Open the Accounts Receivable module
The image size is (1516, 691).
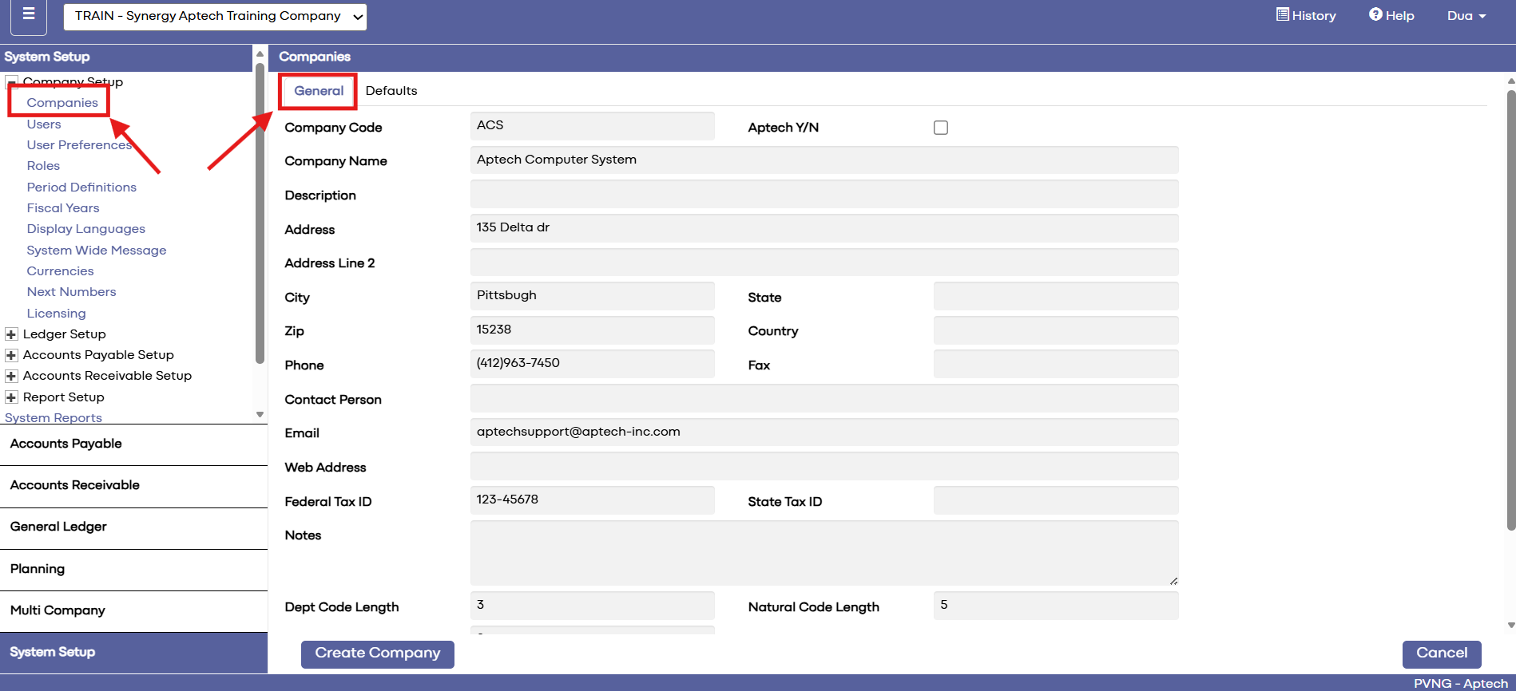133,486
